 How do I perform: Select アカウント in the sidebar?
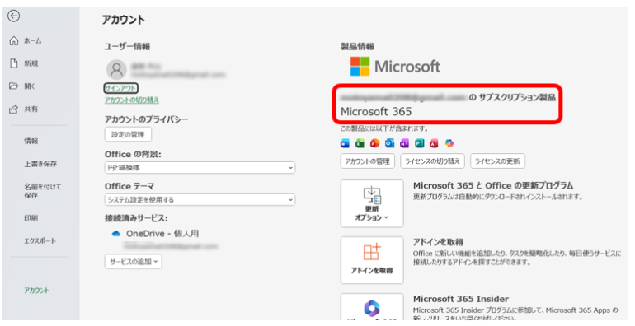coord(37,290)
